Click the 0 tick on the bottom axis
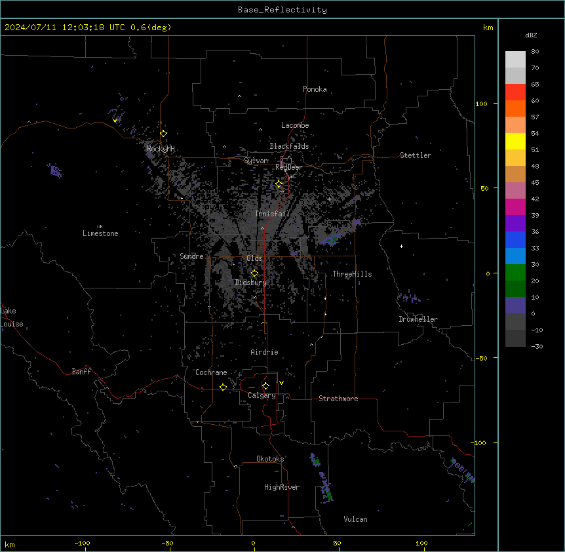Screen dimensions: 565x552 point(253,543)
